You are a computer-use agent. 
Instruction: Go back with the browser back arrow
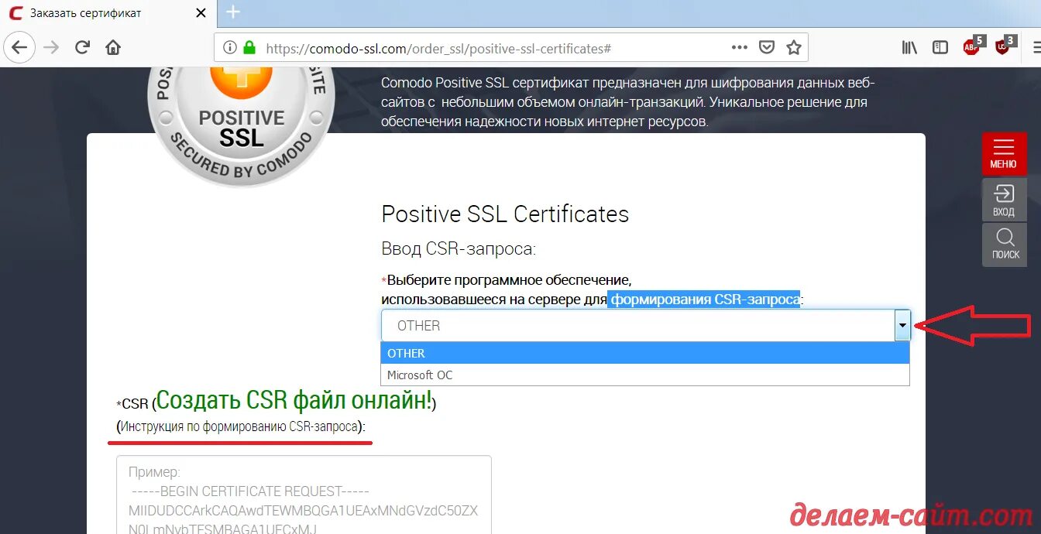pos(19,48)
